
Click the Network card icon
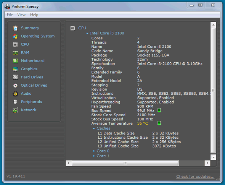point(15,110)
